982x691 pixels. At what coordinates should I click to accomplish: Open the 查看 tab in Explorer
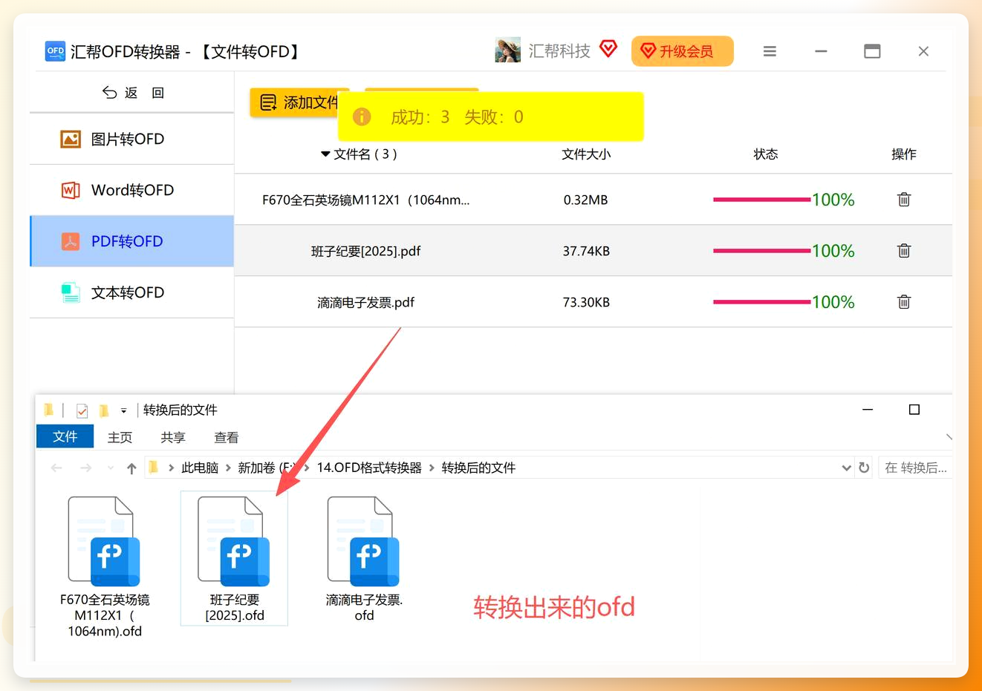[227, 437]
